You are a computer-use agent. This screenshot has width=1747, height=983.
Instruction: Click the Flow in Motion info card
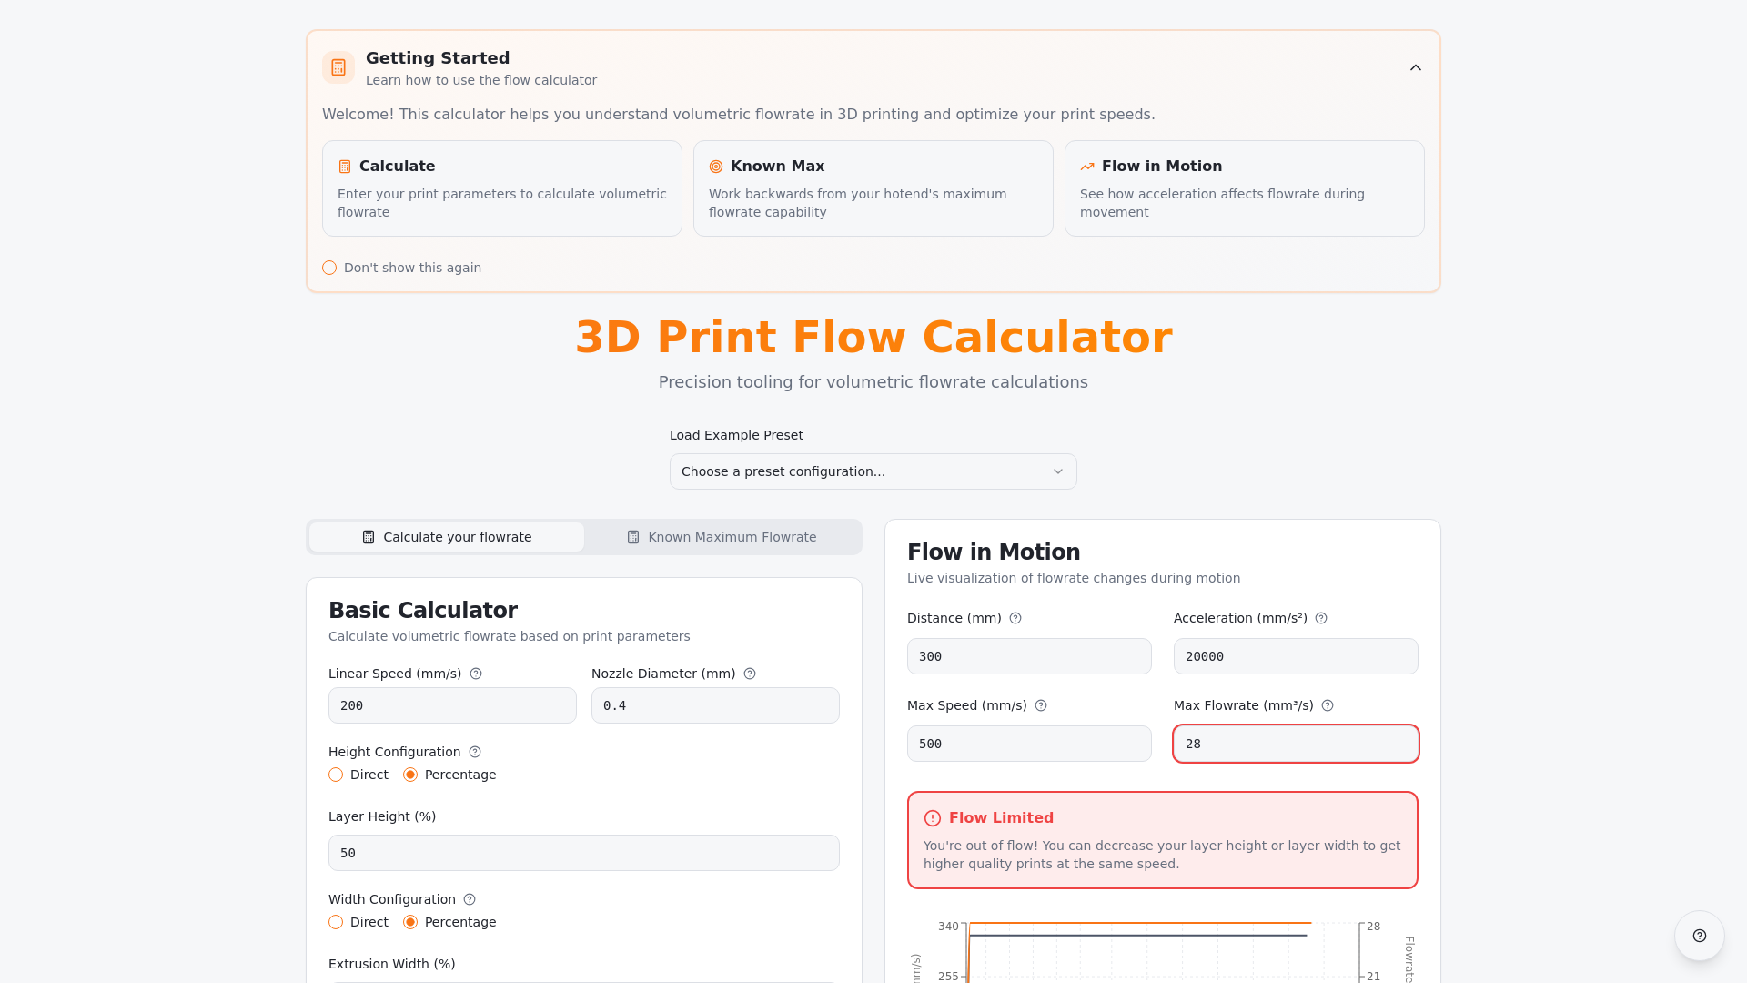pyautogui.click(x=1244, y=188)
